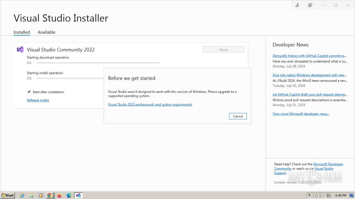The width and height of the screenshot is (355, 199).
Task: Click the Pause button
Action: pos(224,49)
